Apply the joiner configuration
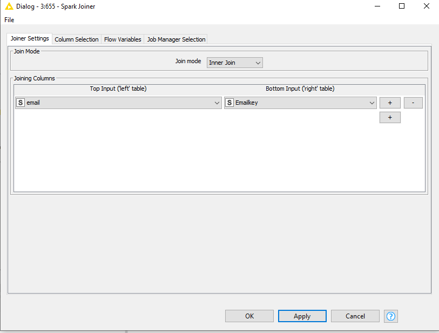 (x=302, y=316)
